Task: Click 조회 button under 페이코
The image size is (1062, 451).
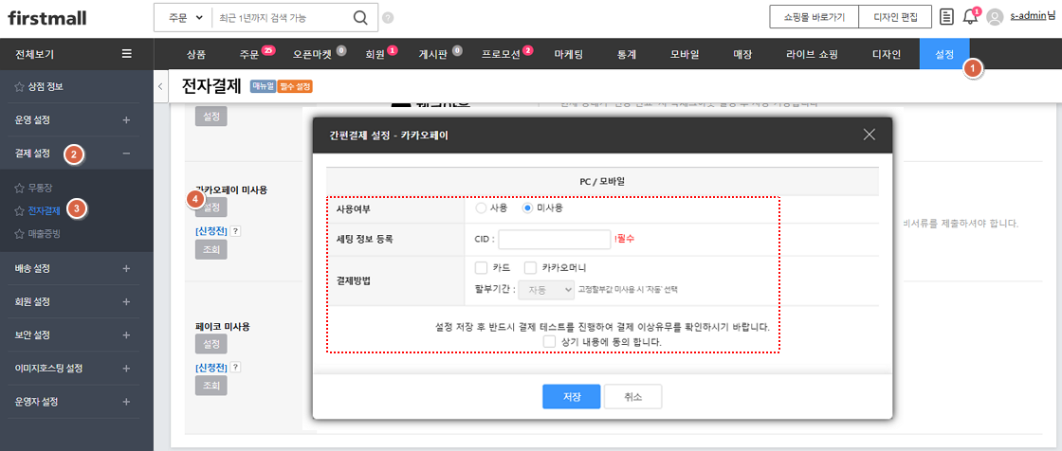Action: pos(211,386)
